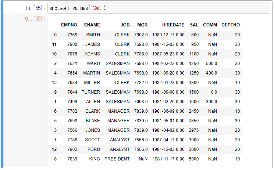This screenshot has width=274, height=170.
Task: Click salary value 1100
Action: click(x=194, y=54)
